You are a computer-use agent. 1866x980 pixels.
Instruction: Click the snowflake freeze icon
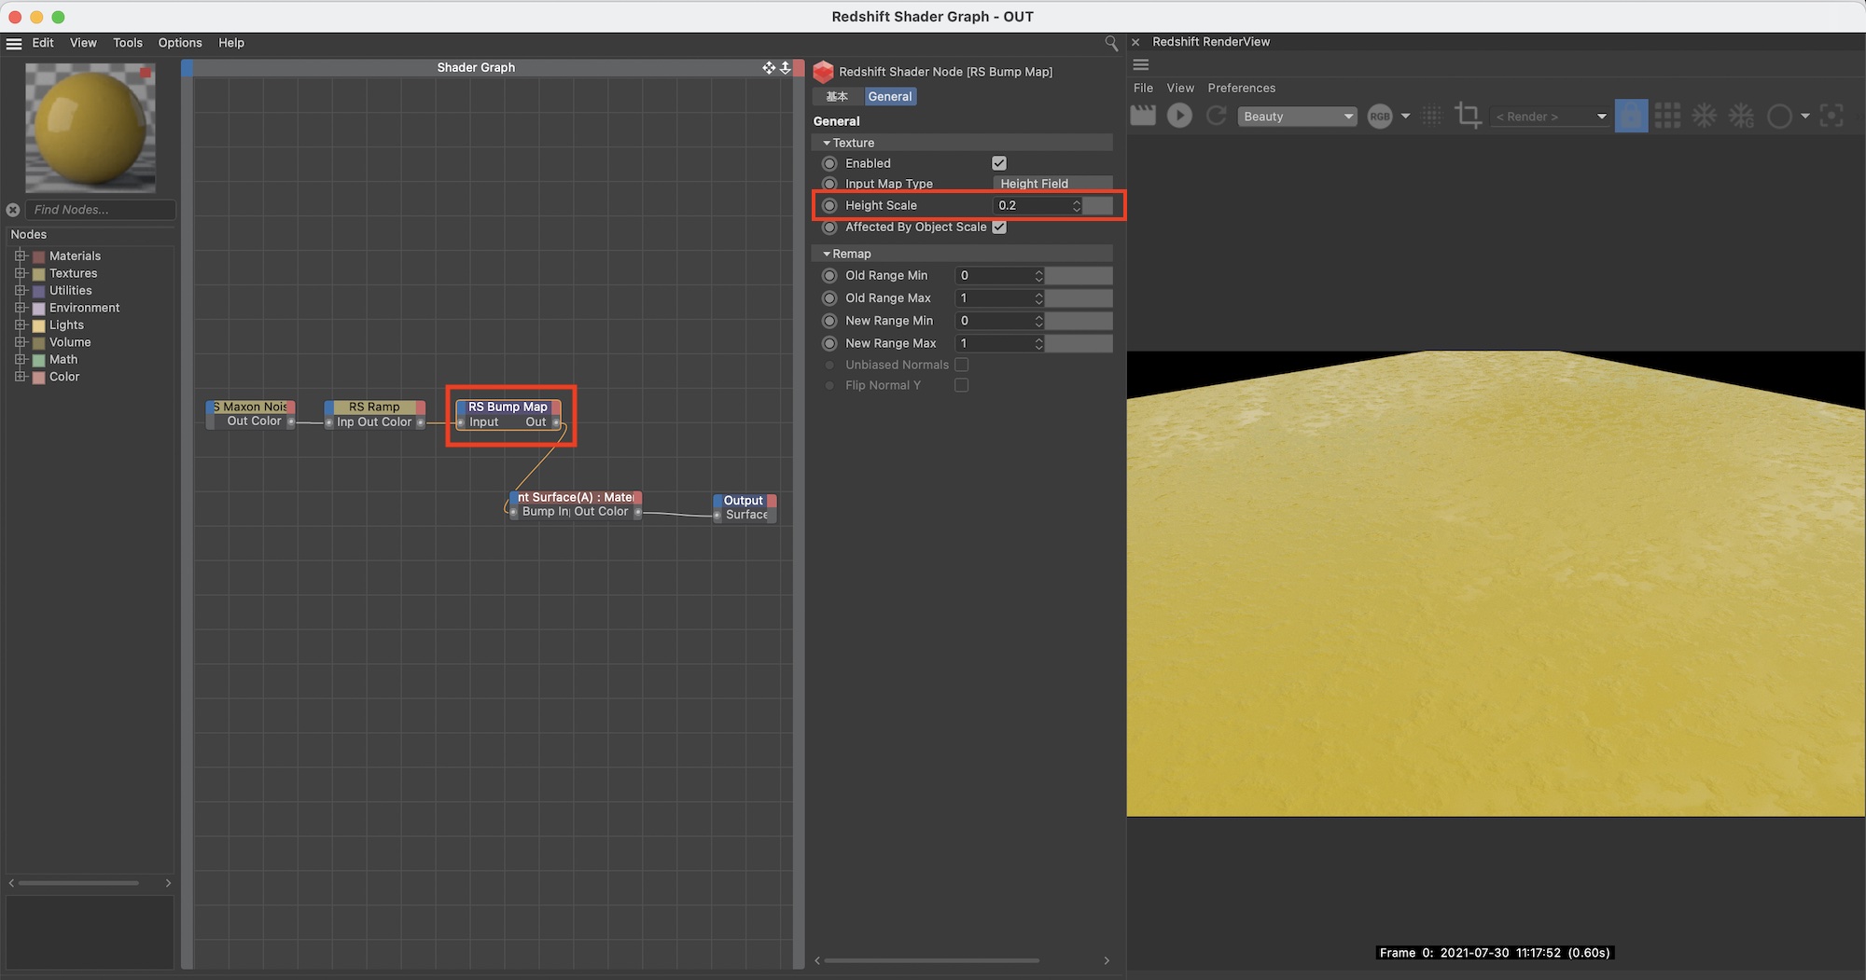point(1705,116)
